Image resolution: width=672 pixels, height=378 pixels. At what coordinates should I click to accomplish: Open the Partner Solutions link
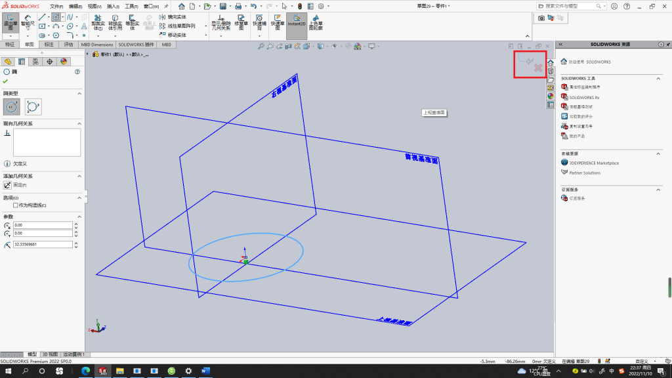(x=585, y=173)
